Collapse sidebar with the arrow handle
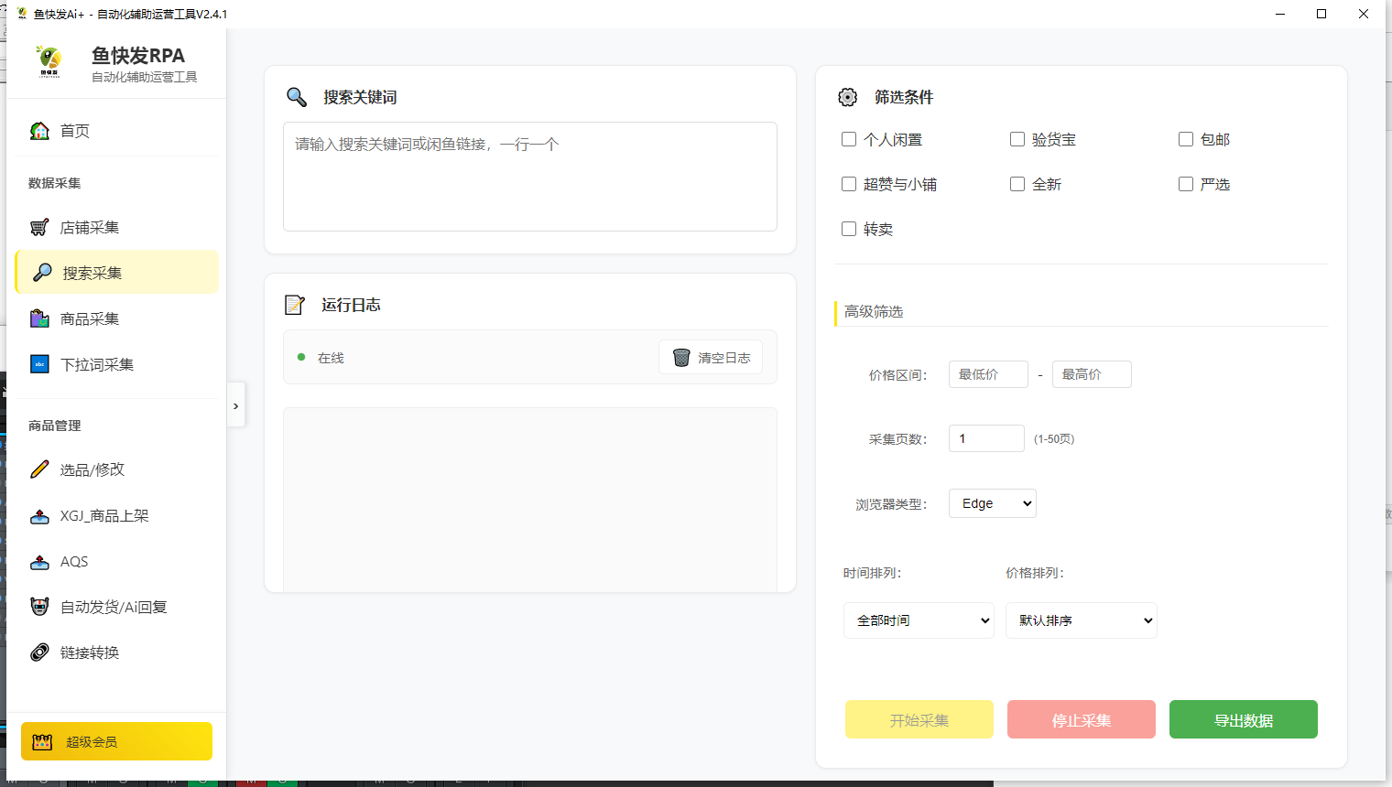The image size is (1392, 787). (236, 405)
